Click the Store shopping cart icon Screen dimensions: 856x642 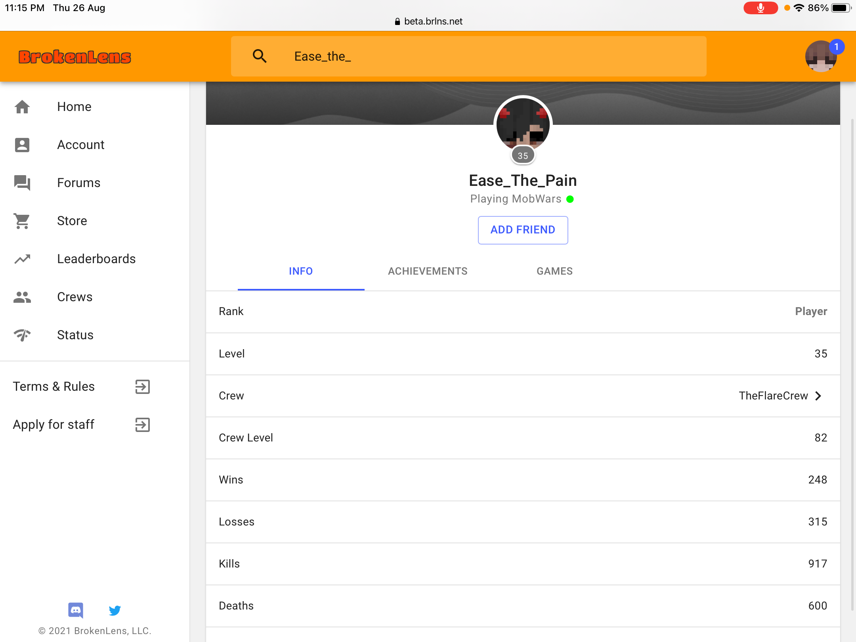[22, 221]
